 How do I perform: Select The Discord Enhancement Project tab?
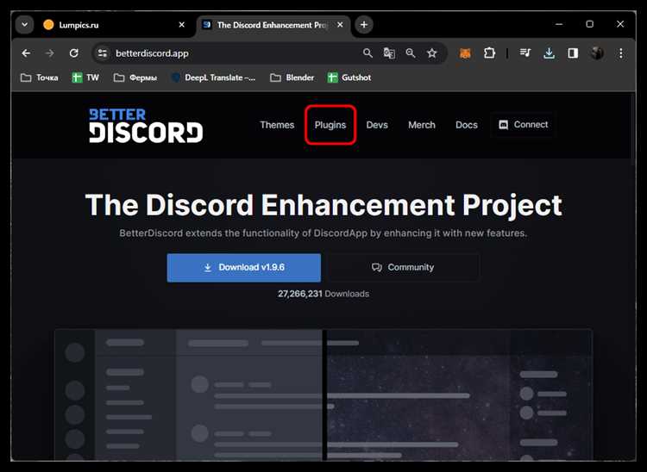tap(273, 25)
